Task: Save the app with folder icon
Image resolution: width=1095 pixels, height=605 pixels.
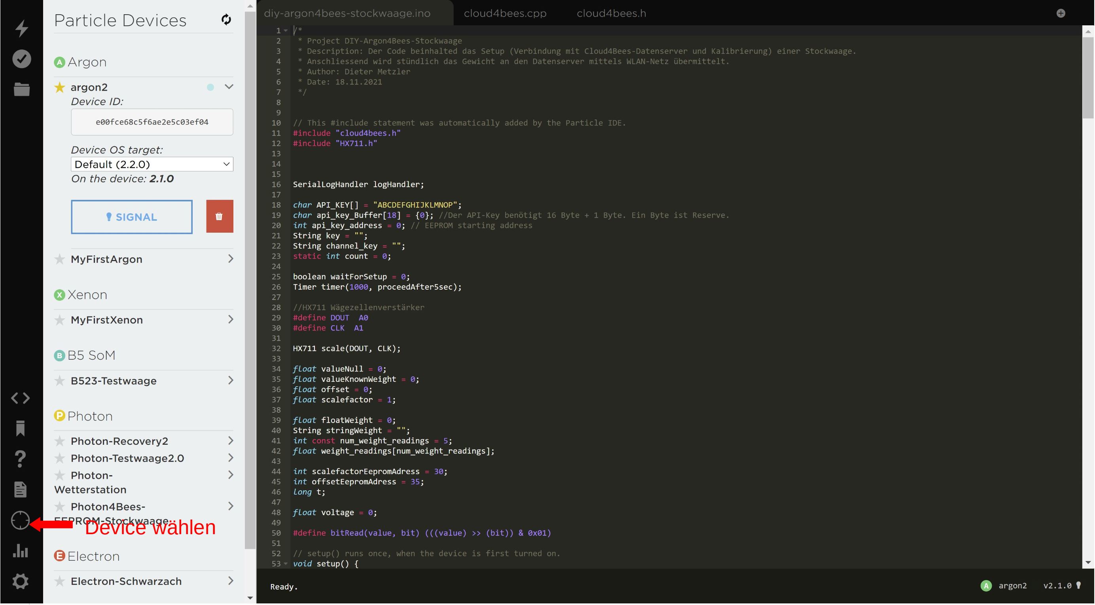Action: click(21, 89)
